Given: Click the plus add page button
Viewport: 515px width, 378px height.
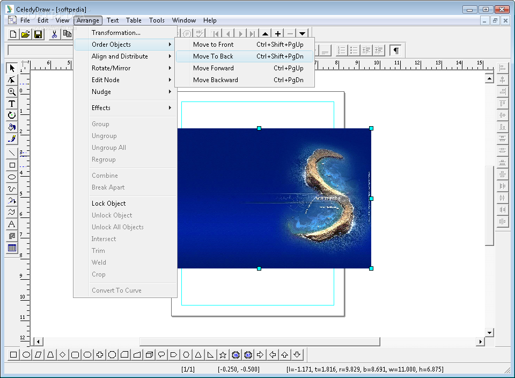Looking at the screenshot, I should pos(278,34).
